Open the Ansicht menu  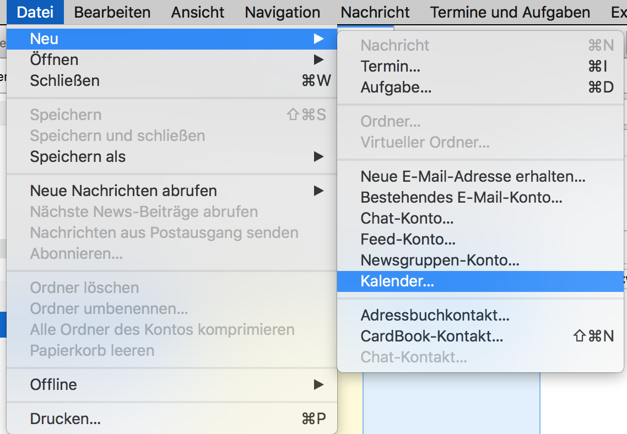[197, 12]
